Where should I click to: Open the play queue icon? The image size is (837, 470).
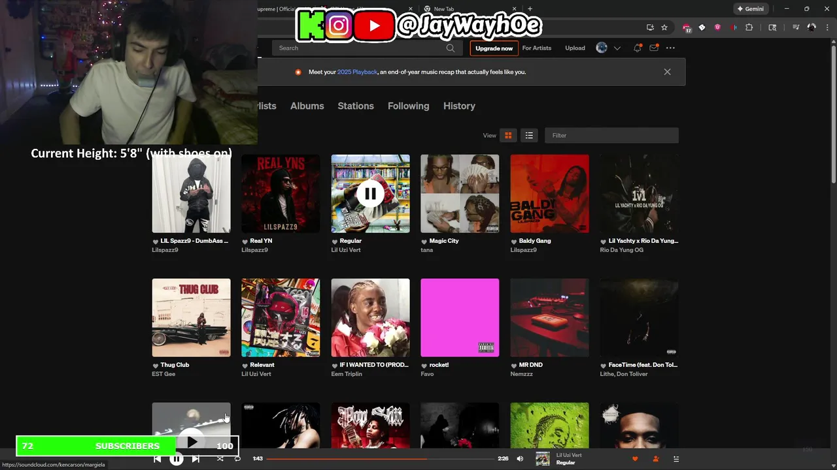click(676, 459)
